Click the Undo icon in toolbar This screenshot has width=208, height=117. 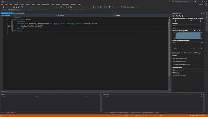coord(22,7)
